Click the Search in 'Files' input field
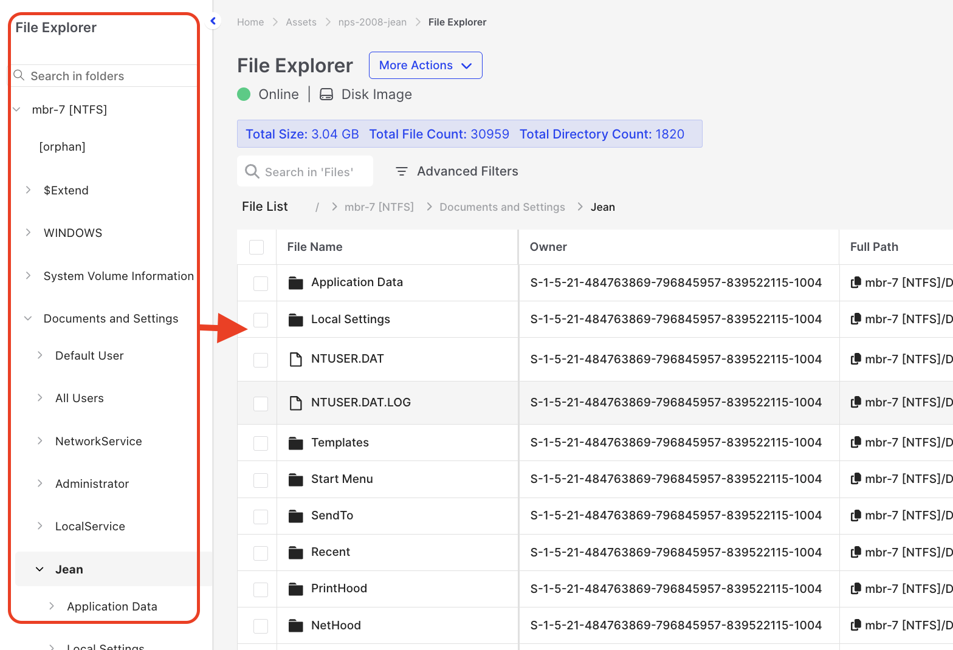Viewport: 953px width, 650px height. point(309,172)
